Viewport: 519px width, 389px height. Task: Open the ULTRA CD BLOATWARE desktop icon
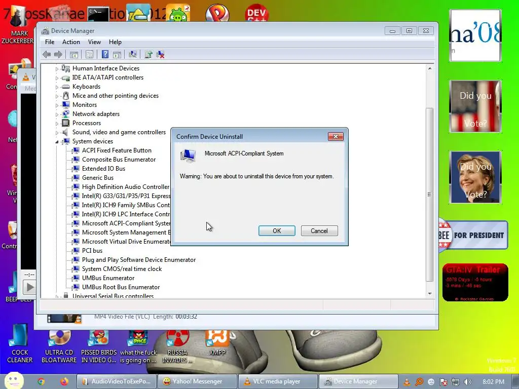point(59,346)
